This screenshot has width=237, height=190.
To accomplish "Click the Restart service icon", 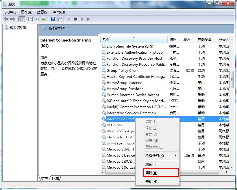I will click(x=88, y=19).
